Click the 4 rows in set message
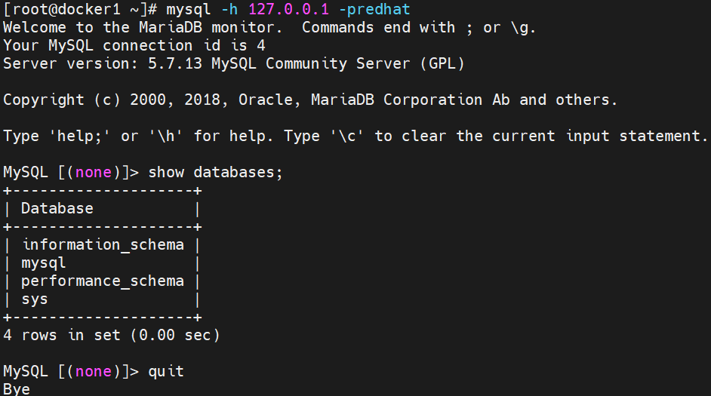This screenshot has height=396, width=711. pyautogui.click(x=112, y=336)
